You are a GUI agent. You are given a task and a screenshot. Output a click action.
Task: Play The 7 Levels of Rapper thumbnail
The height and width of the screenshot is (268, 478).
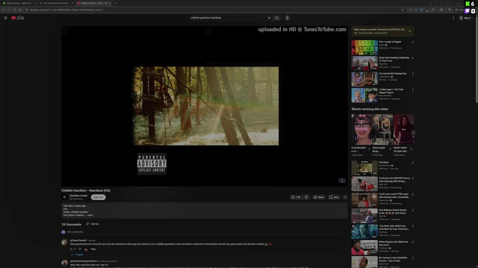[364, 47]
